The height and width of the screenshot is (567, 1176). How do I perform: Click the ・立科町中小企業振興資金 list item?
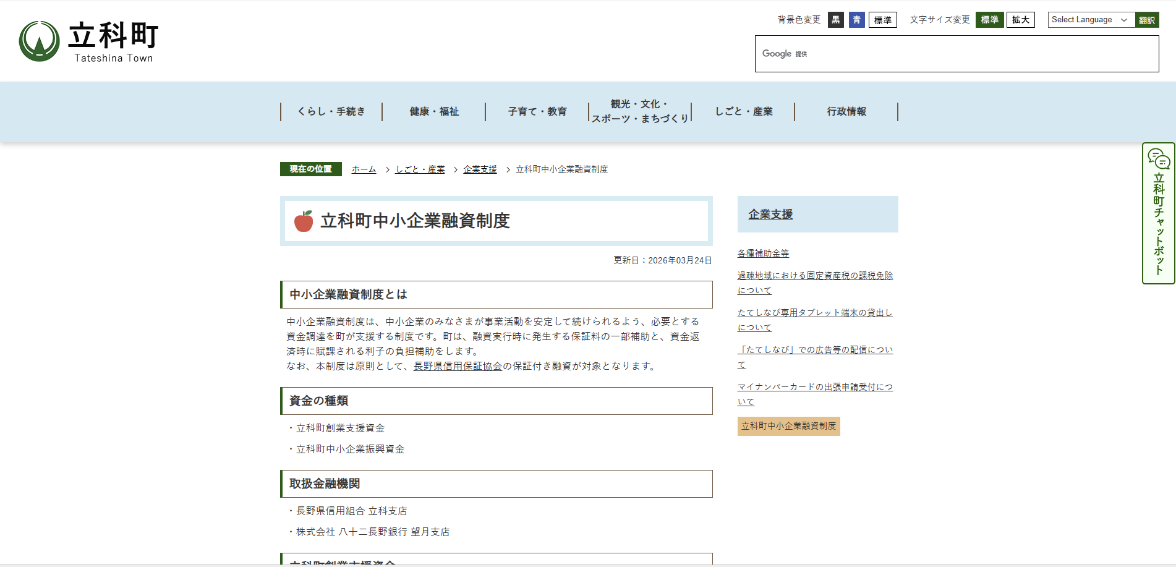346,449
